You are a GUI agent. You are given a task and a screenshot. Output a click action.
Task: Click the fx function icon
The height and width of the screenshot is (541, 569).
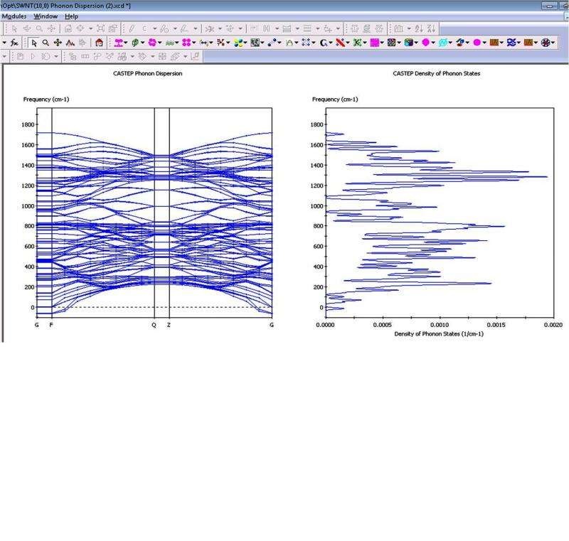(15, 43)
